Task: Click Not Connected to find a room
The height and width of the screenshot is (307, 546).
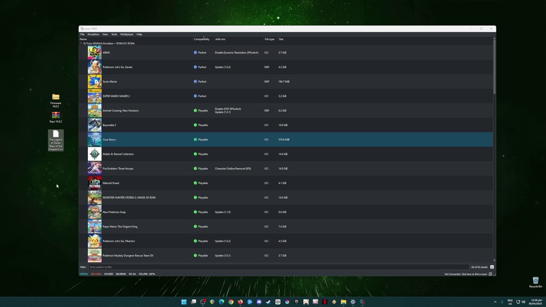Action: (466, 274)
